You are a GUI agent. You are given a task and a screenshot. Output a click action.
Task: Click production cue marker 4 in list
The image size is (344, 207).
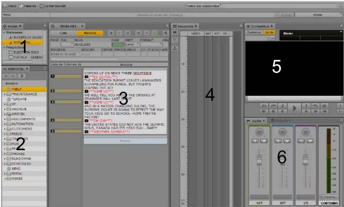point(52,120)
